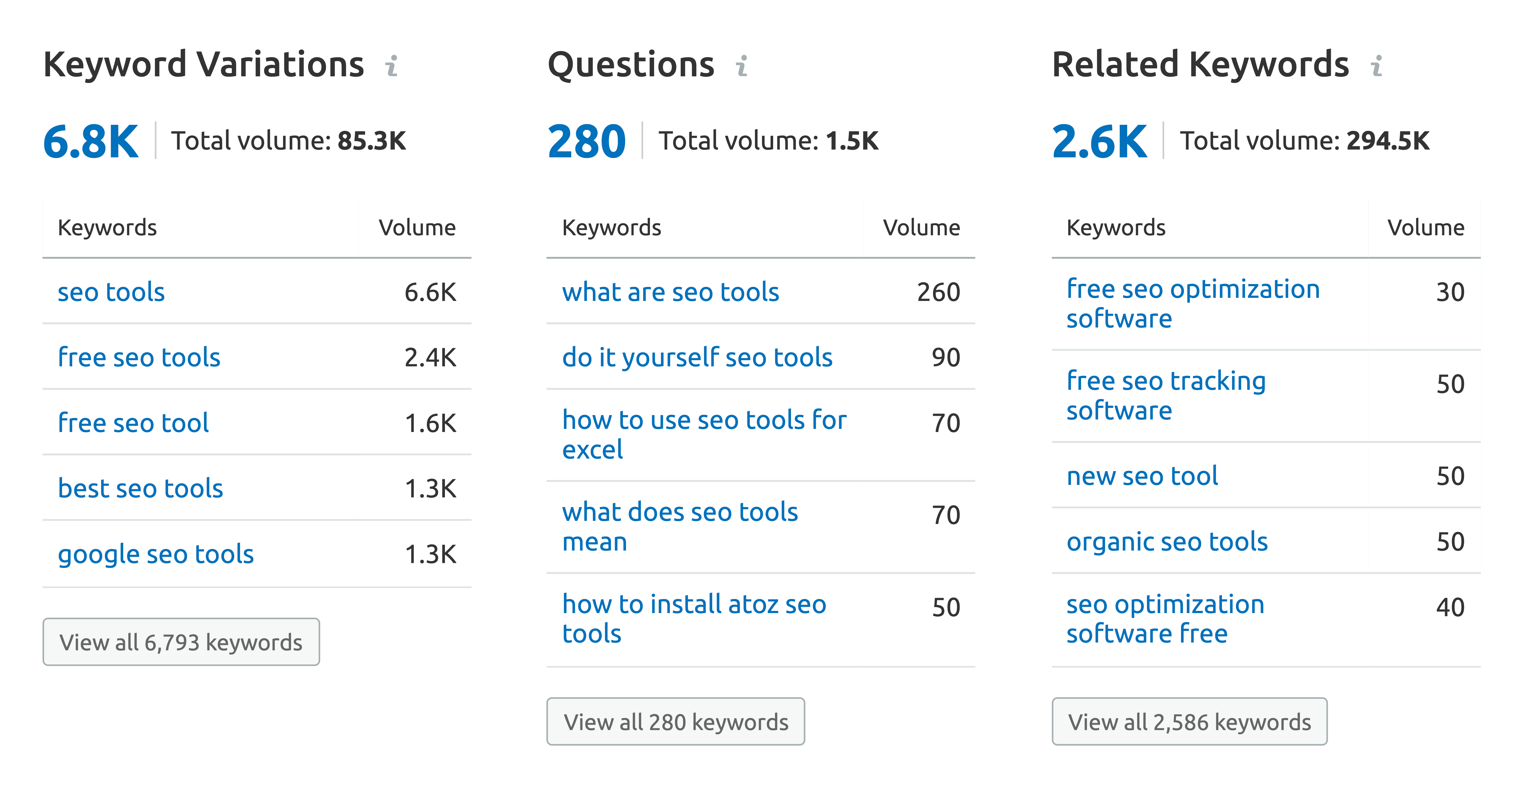Click the 50 volume for organic seo tools

coord(1450,542)
